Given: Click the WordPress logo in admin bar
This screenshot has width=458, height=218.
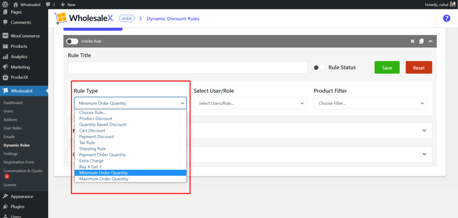Looking at the screenshot, I should click(5, 4).
